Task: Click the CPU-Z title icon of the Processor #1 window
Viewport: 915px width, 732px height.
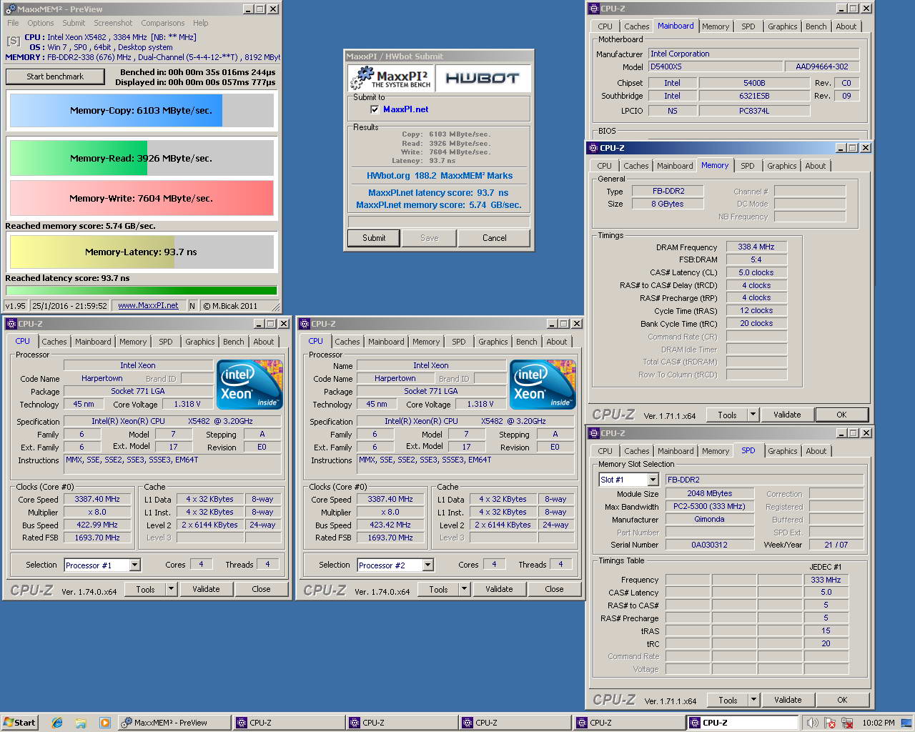Action: pyautogui.click(x=11, y=324)
